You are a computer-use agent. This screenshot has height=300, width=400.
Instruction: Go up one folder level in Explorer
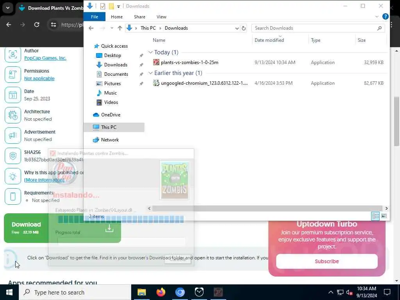point(120,28)
